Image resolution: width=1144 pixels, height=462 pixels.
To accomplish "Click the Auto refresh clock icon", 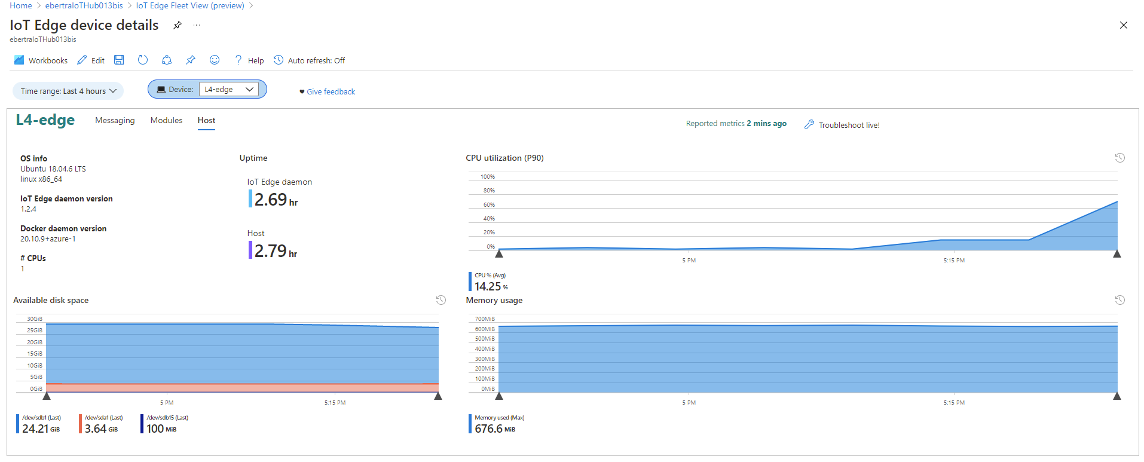I will tap(279, 60).
